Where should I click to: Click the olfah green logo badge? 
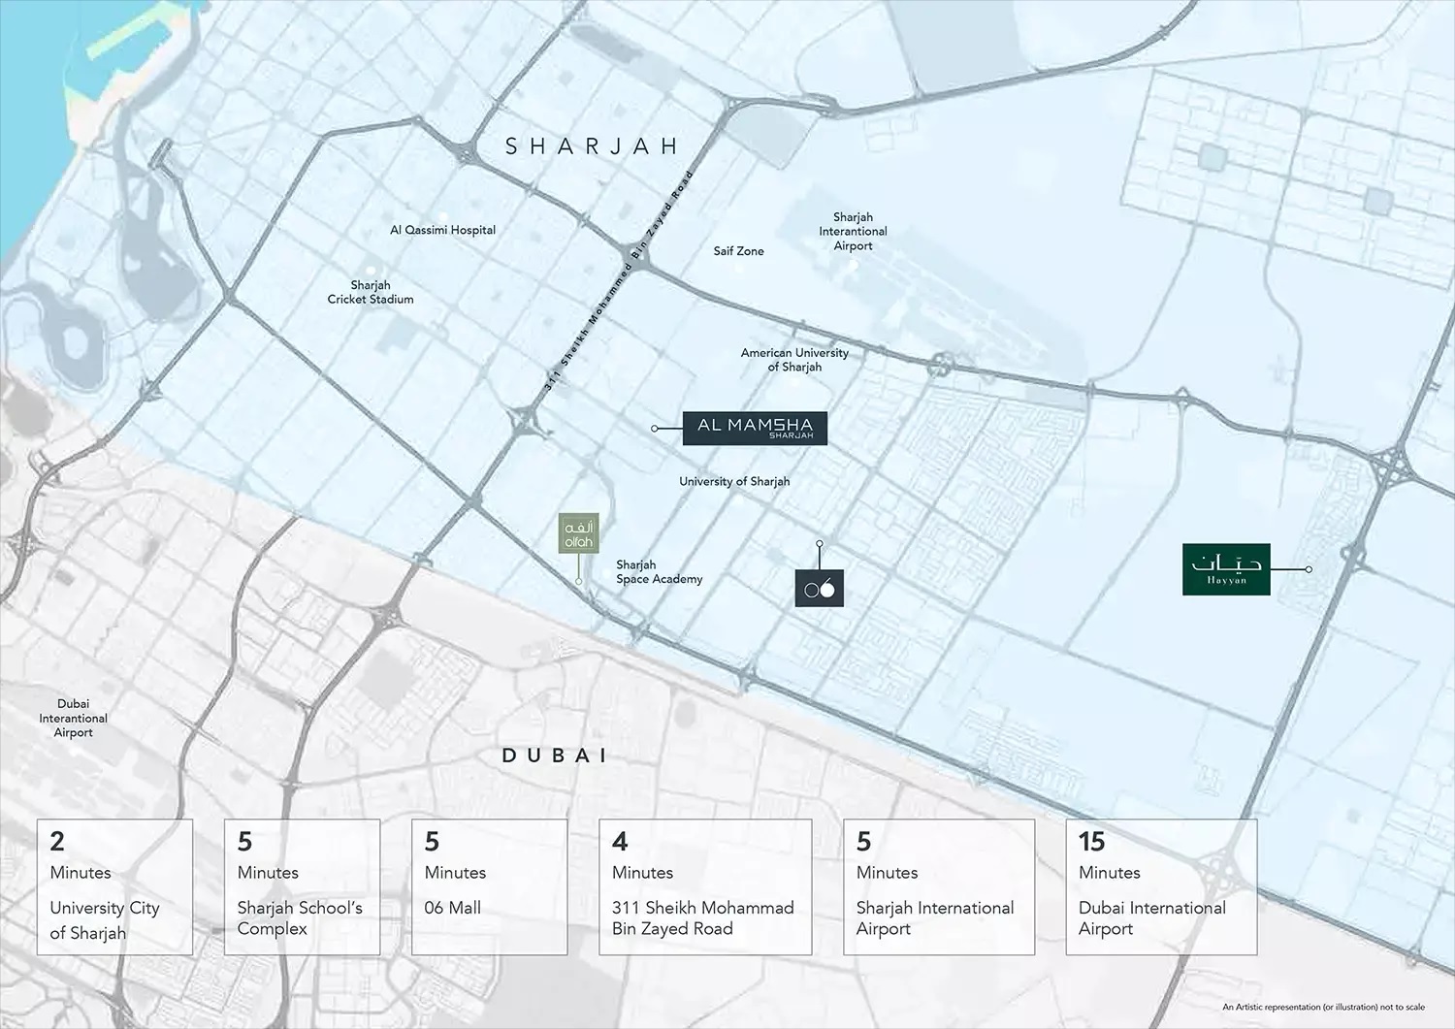click(577, 531)
